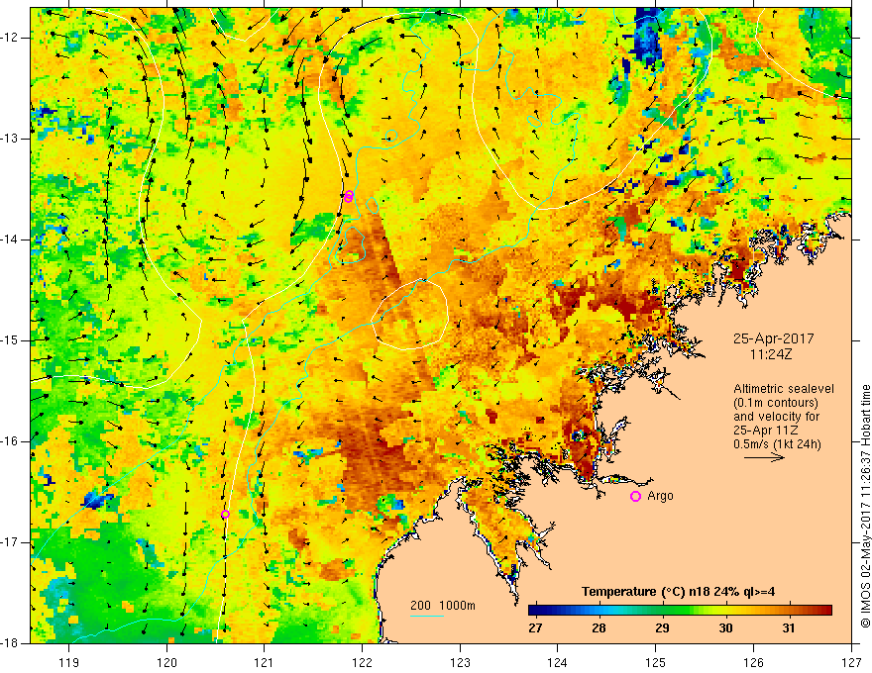
Task: Click the '28' colorbar tick label
Action: click(x=599, y=628)
